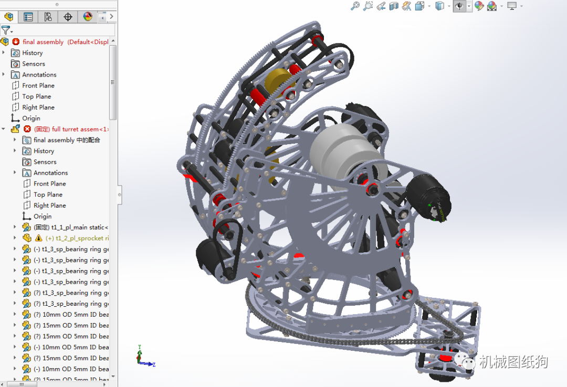Switch to the ConfigurationManager tab
Image resolution: width=567 pixels, height=387 pixels.
(x=47, y=16)
